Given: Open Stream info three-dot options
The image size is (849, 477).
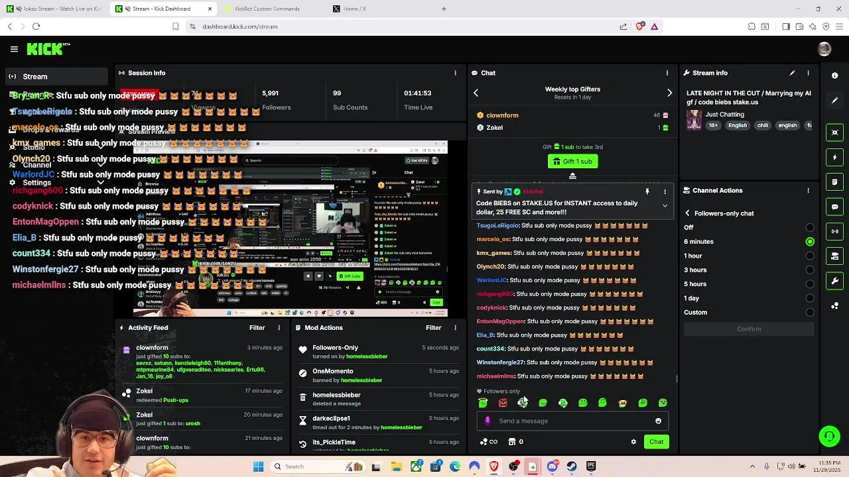Looking at the screenshot, I should coord(808,73).
